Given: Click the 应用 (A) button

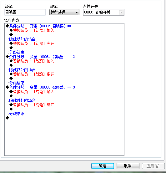Looking at the screenshot, I should pos(153,166).
